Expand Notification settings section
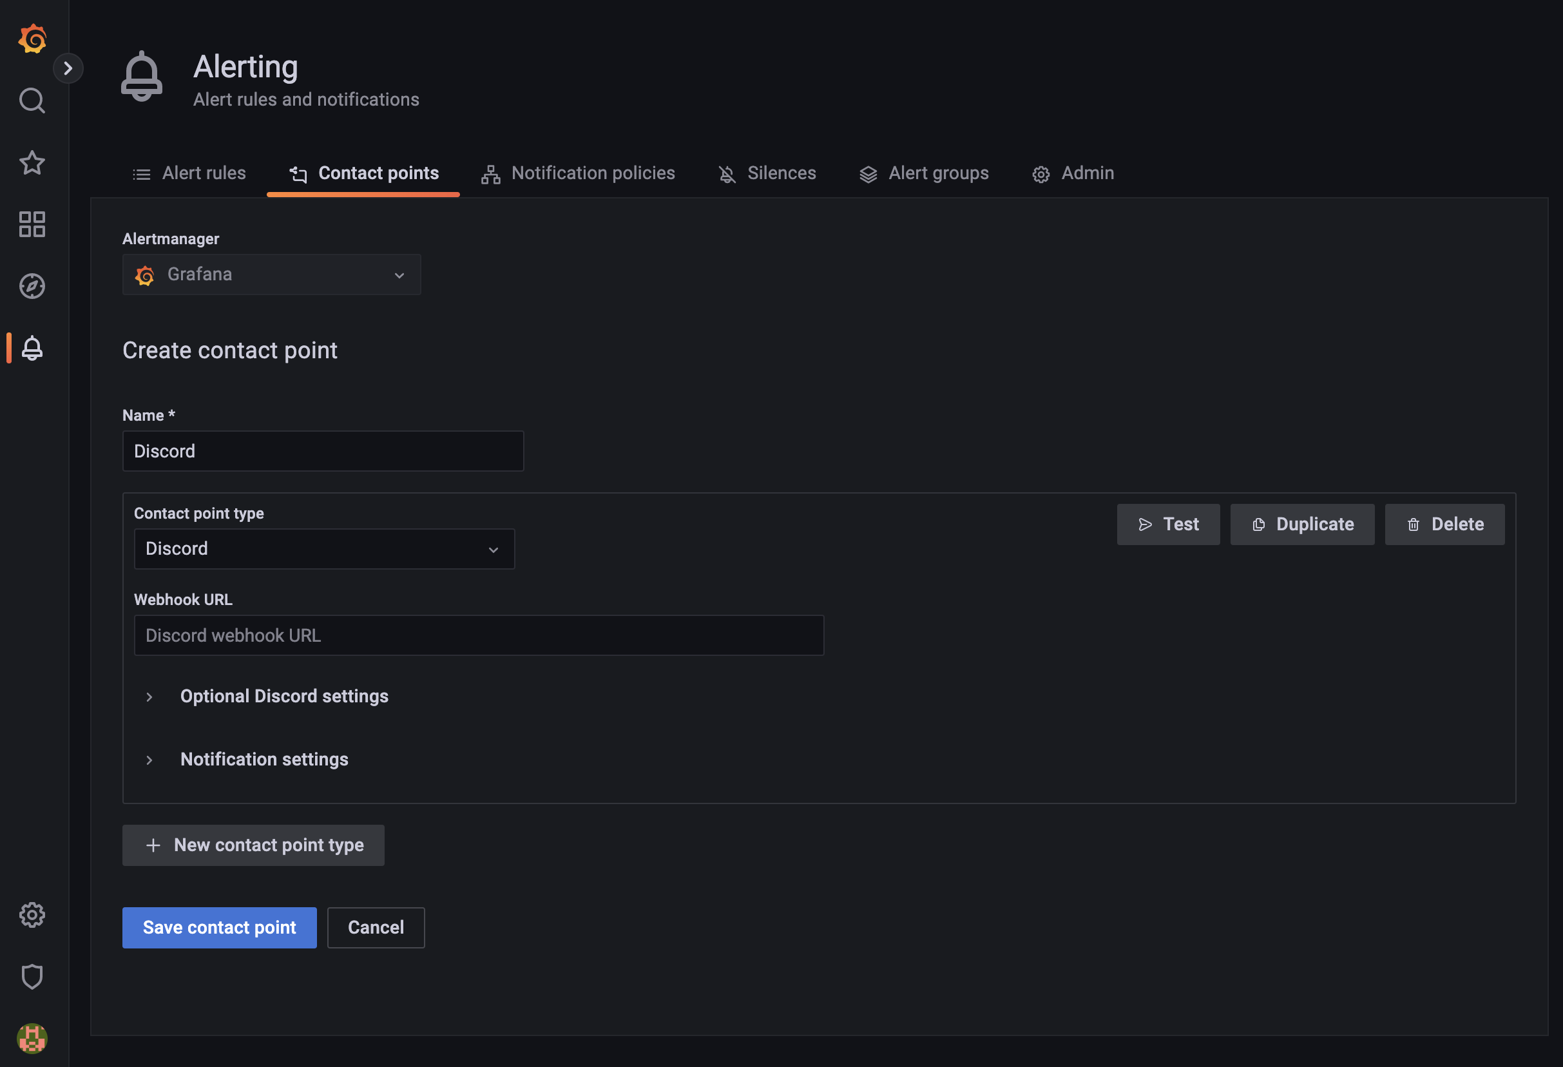Screen dimensions: 1563x1067 coord(264,760)
